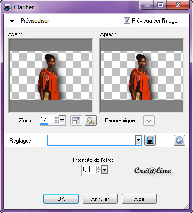Image resolution: width=193 pixels, height=213 pixels.
Task: Open help with the Aide button
Action: point(139,199)
